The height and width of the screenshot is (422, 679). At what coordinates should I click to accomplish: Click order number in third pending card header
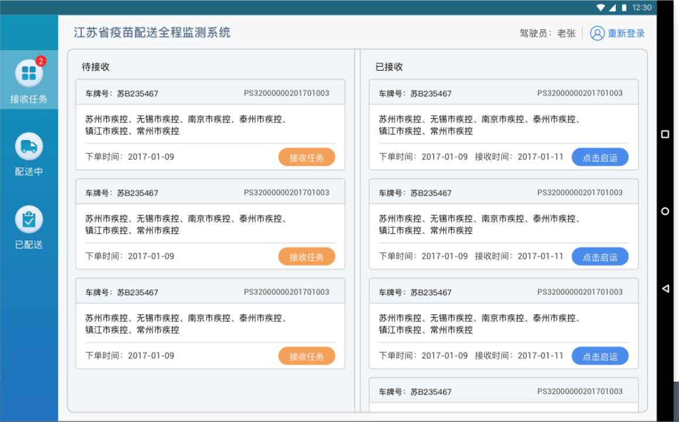[x=287, y=292]
